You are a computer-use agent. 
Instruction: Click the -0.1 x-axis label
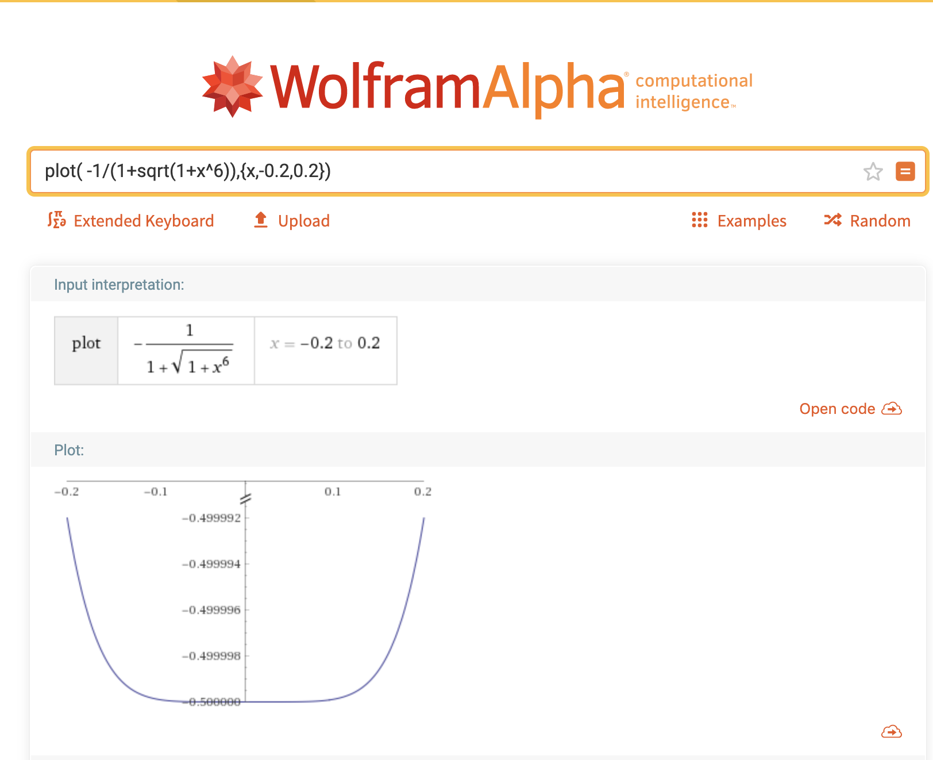click(x=156, y=492)
